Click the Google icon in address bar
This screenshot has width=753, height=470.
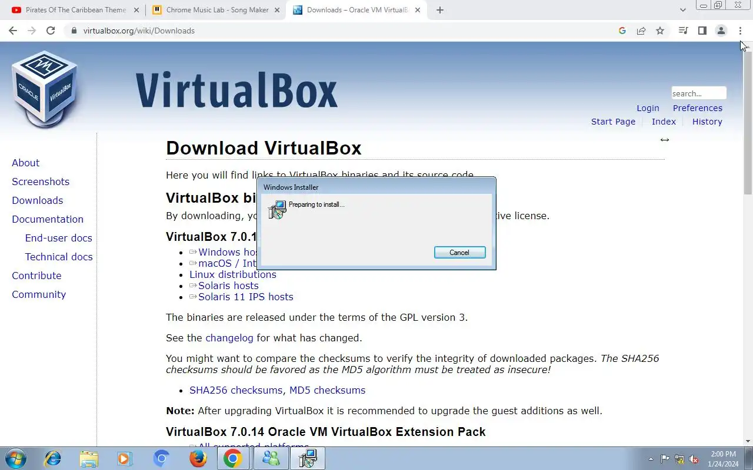click(x=622, y=31)
